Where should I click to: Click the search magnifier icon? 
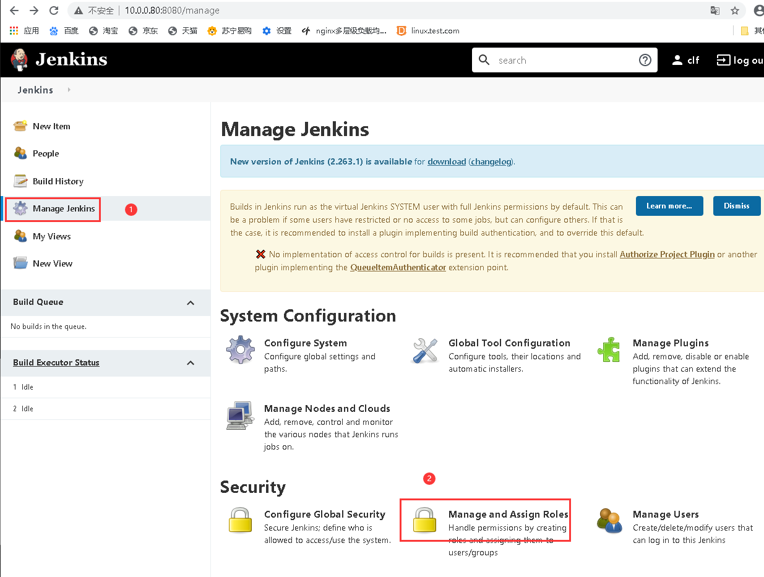tap(484, 60)
